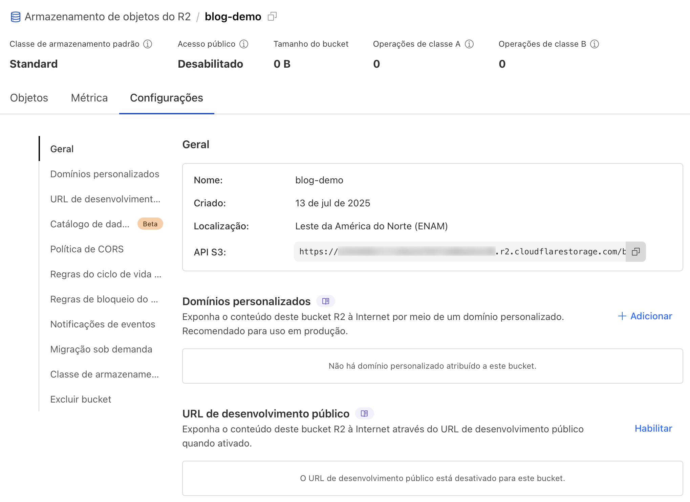This screenshot has width=690, height=502.
Task: Click Habilitar for public development URL
Action: (653, 428)
